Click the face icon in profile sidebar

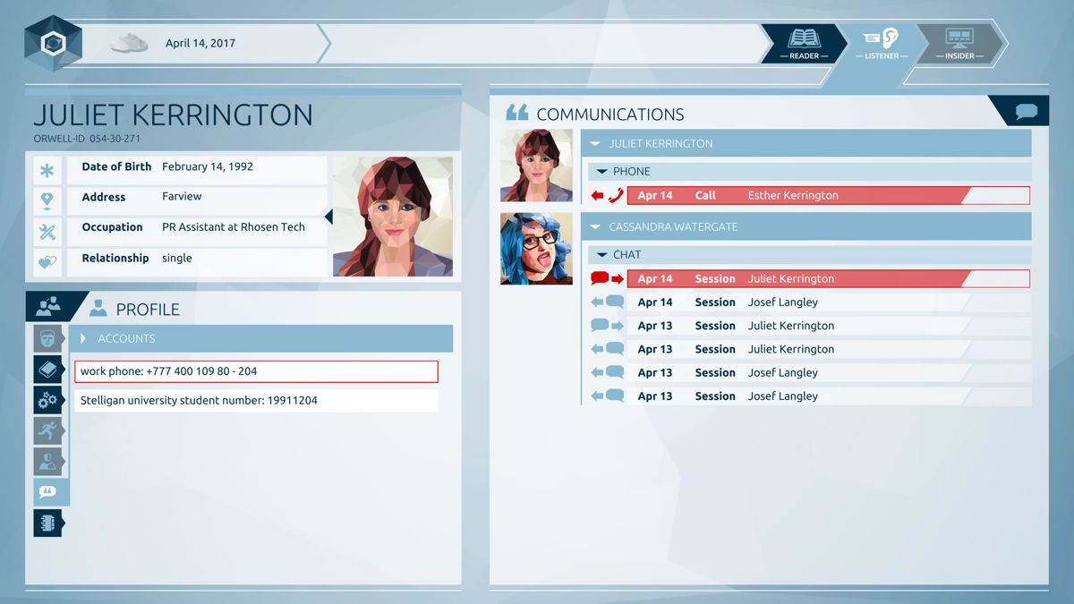coord(48,339)
